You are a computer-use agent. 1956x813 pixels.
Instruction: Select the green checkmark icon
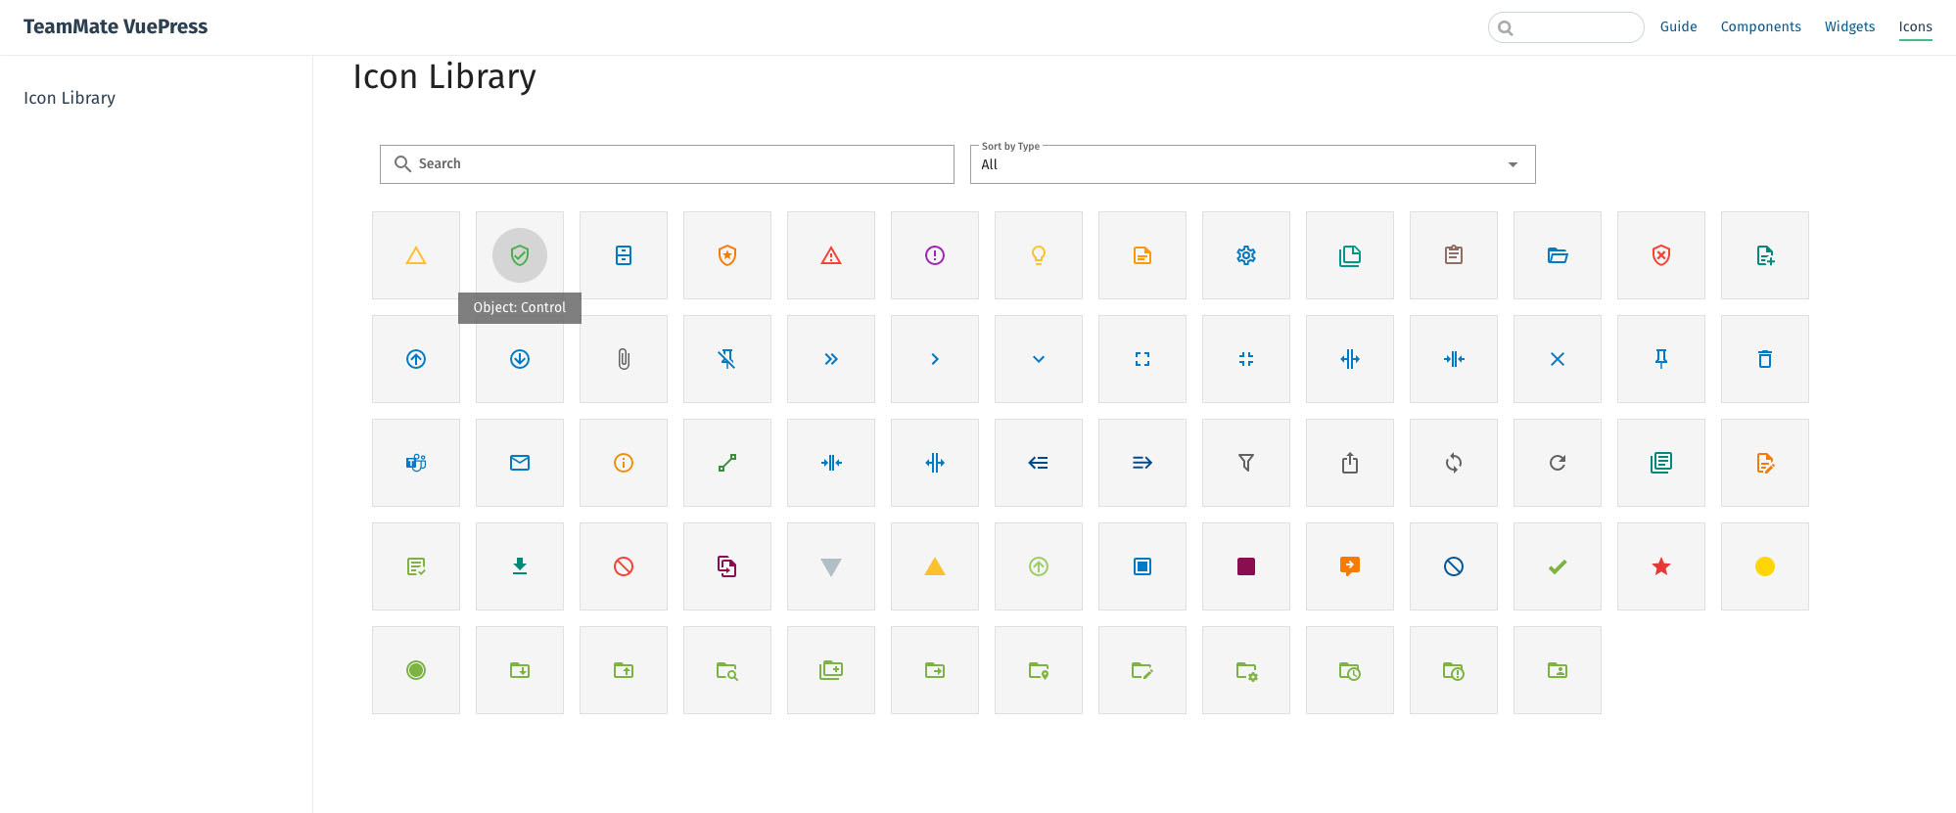point(1558,566)
